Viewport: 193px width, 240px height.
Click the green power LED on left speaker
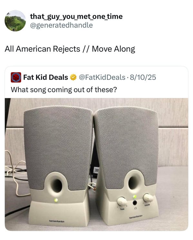pyautogui.click(x=56, y=200)
